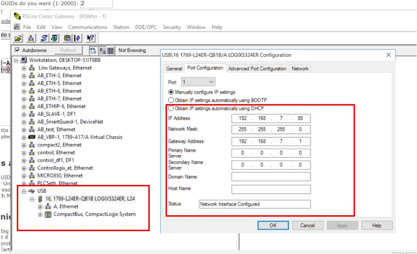Click the Help button in dialog
This screenshot has width=417, height=254.
coord(377,225)
